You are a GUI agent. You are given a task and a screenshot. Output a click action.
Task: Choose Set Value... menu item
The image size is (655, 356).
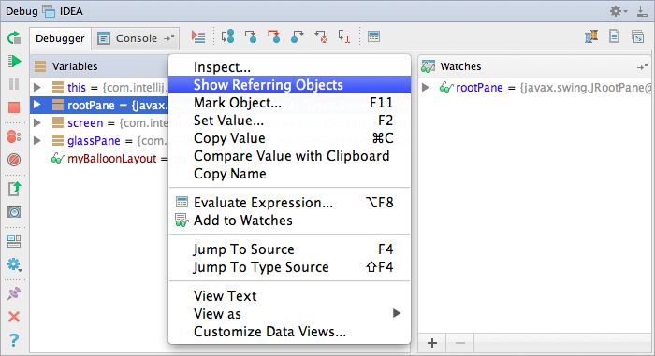click(x=289, y=121)
